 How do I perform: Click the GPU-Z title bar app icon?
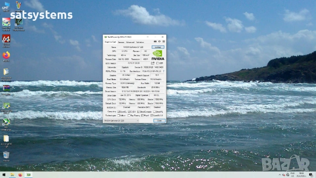pos(105,37)
